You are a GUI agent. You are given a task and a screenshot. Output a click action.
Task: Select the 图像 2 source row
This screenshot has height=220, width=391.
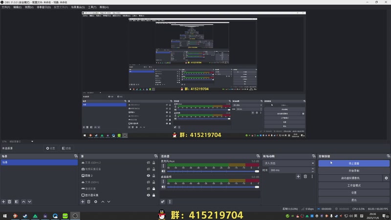[x=119, y=176]
